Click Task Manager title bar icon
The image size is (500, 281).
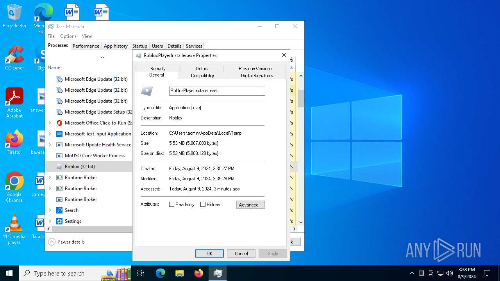click(x=51, y=27)
